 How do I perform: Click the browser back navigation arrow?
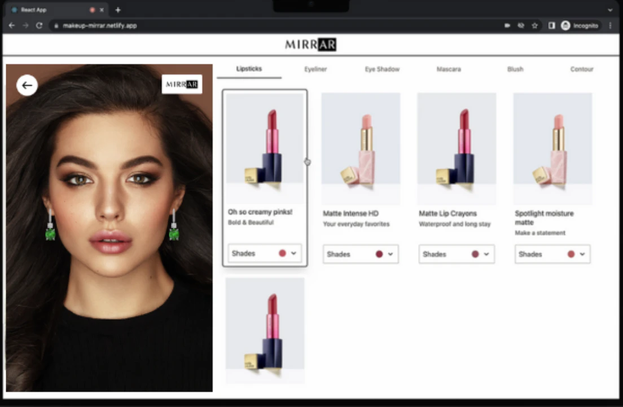11,25
